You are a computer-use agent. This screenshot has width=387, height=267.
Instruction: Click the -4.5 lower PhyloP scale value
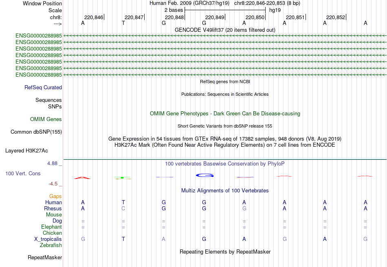pos(53,184)
